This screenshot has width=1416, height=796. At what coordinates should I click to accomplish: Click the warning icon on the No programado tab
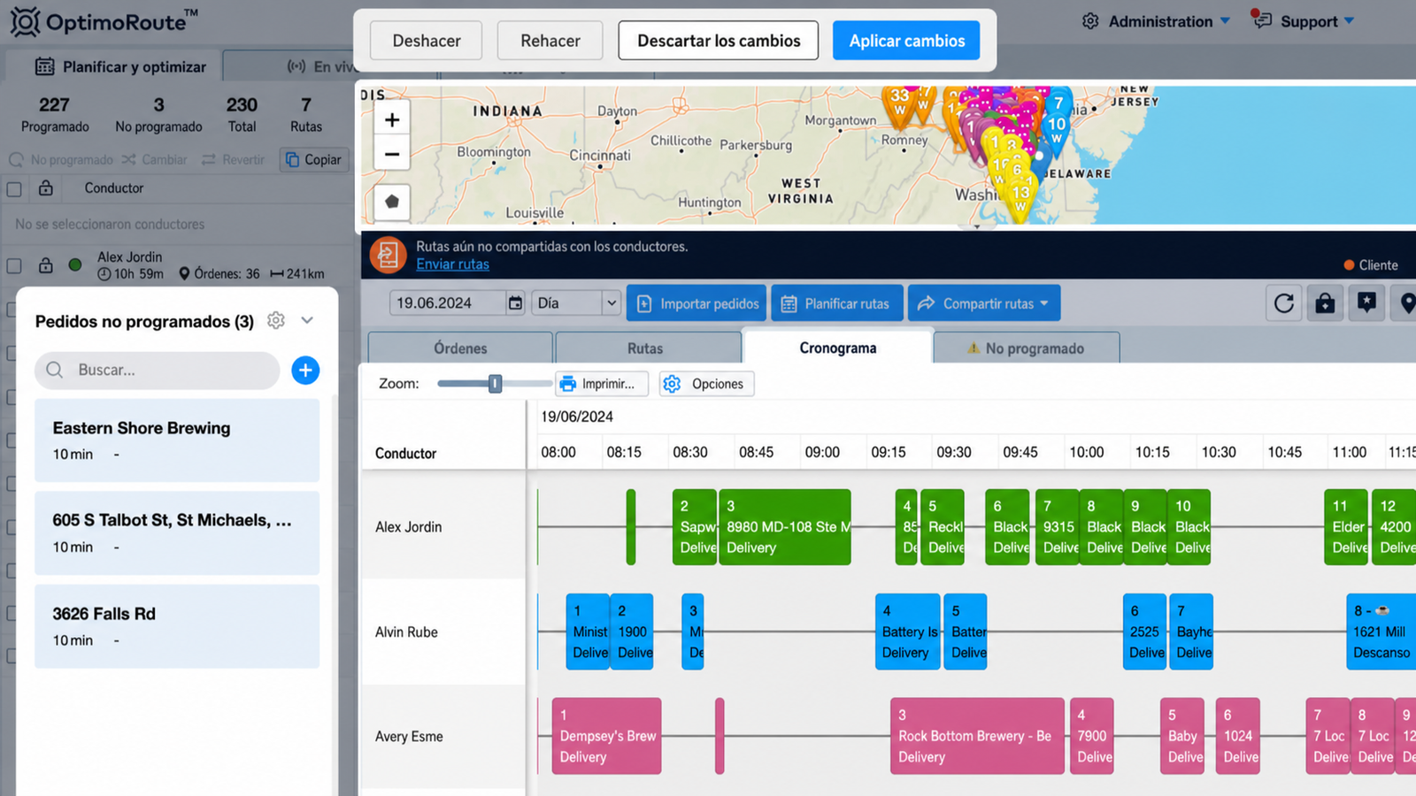coord(973,348)
